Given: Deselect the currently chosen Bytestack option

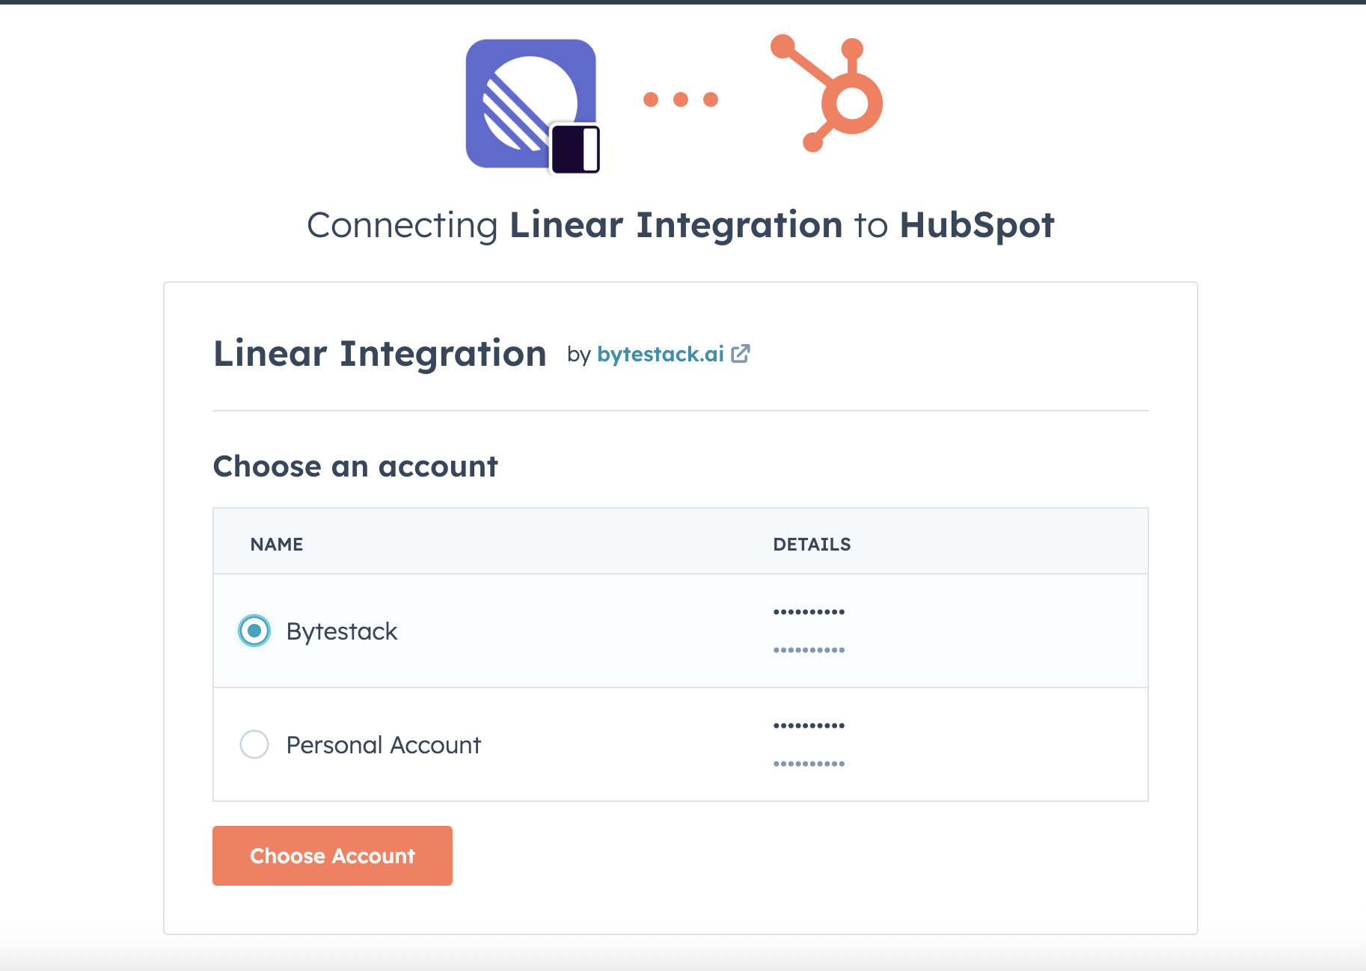Looking at the screenshot, I should (x=254, y=631).
